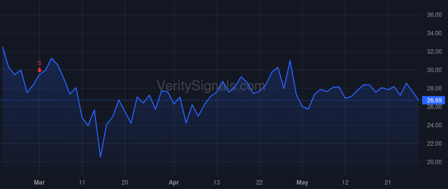Select the 34.00 price axis label

point(434,33)
